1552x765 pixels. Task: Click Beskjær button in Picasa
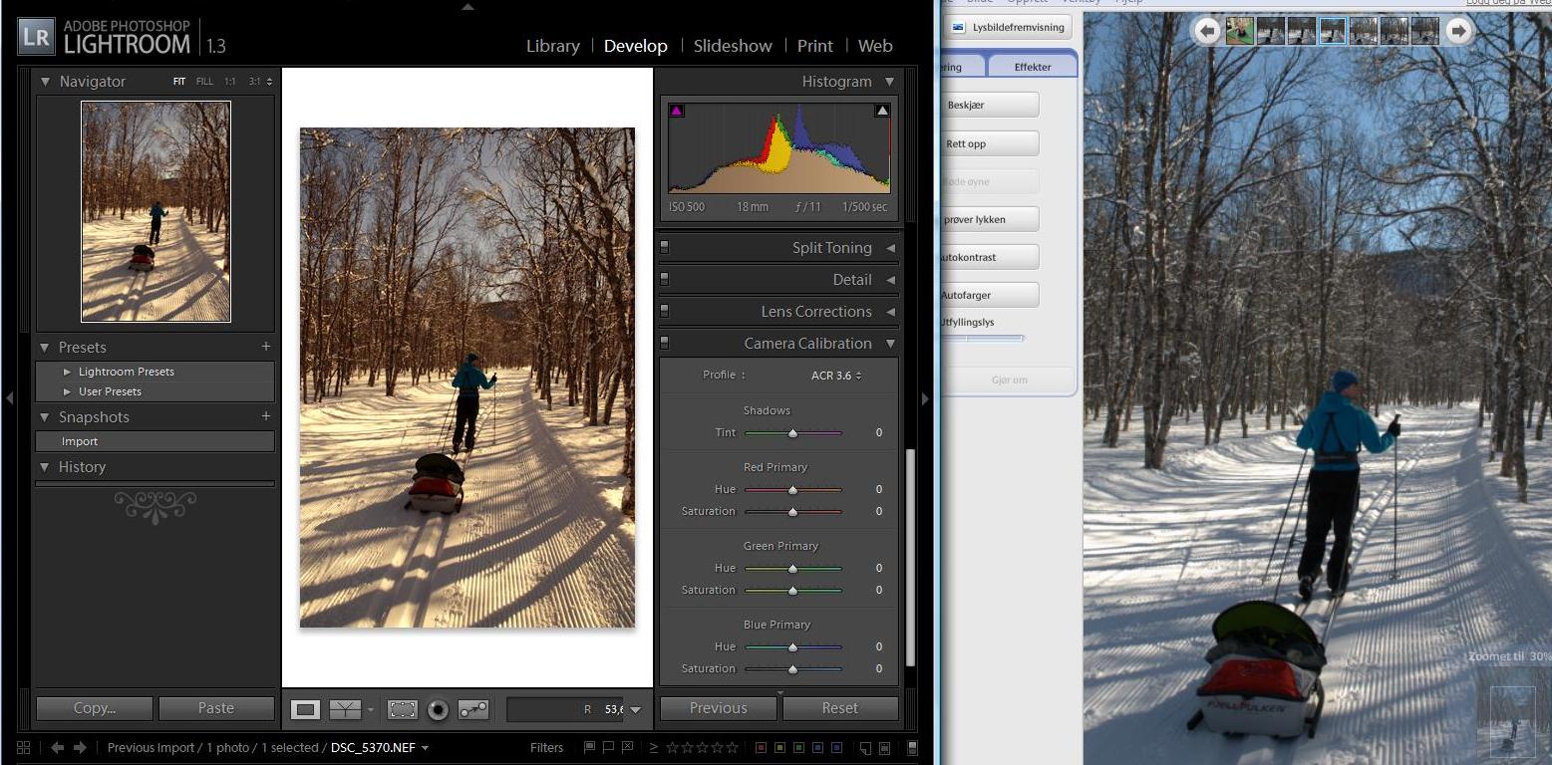[x=989, y=105]
